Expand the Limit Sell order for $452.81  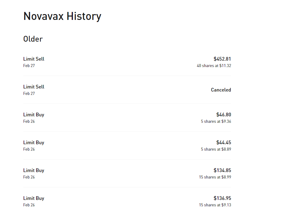click(x=34, y=59)
